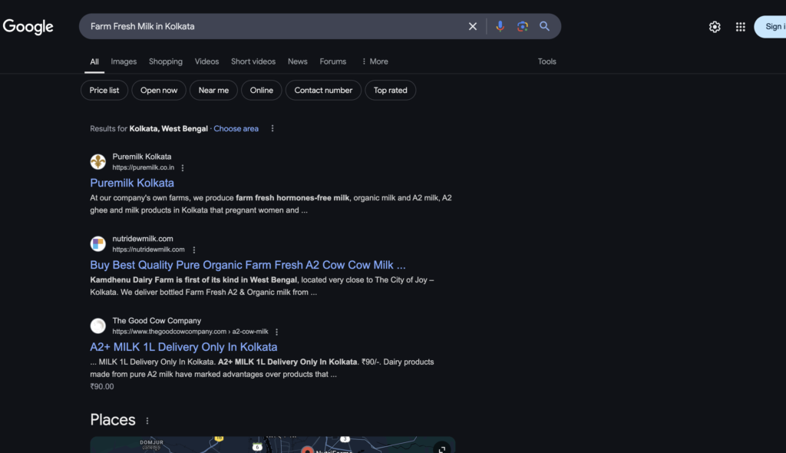This screenshot has height=453, width=786.
Task: Open quick settings gear icon
Action: tap(715, 27)
